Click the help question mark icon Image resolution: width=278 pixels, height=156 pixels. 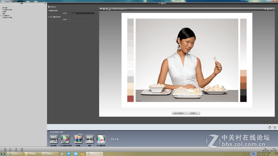[16, 149]
